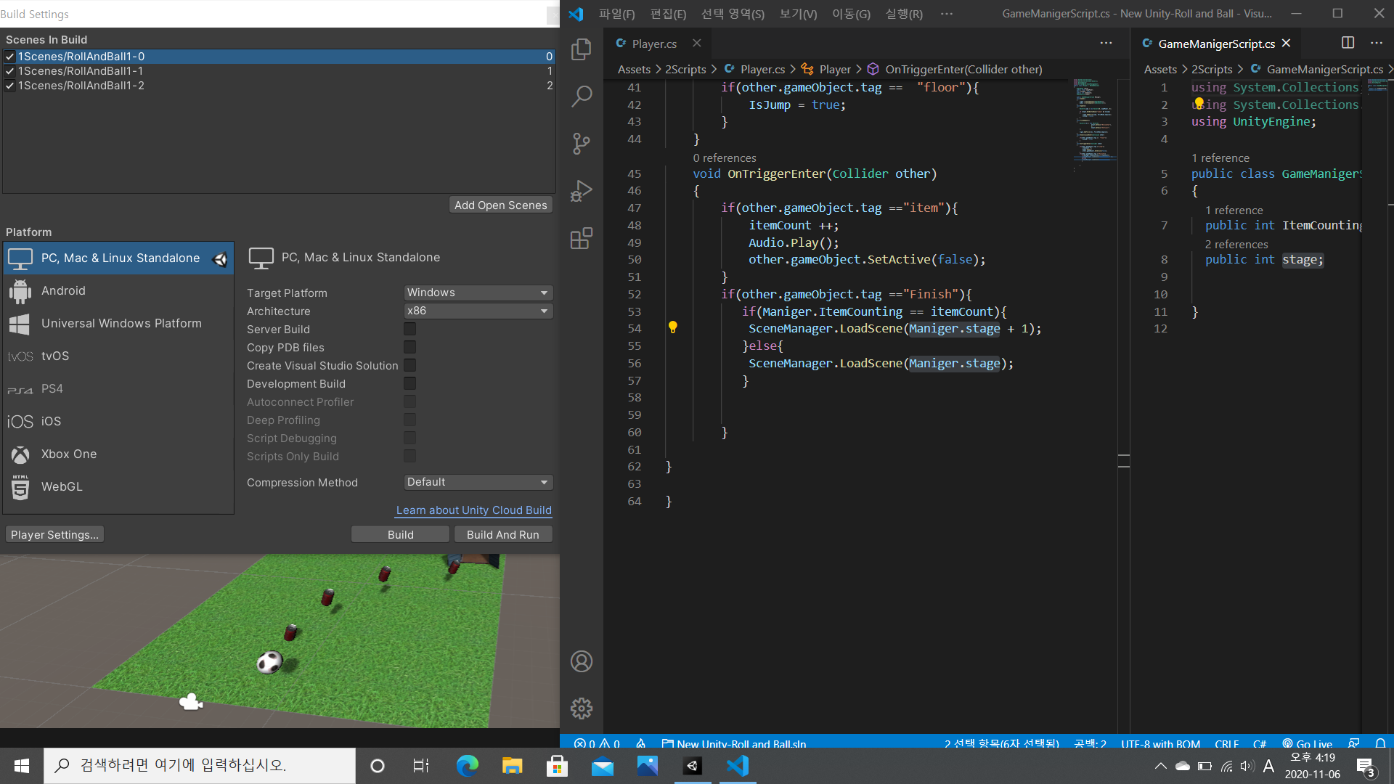
Task: Open the Manage gear icon
Action: click(x=582, y=709)
